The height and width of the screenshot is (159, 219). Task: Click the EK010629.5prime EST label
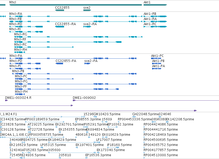tap(116, 134)
